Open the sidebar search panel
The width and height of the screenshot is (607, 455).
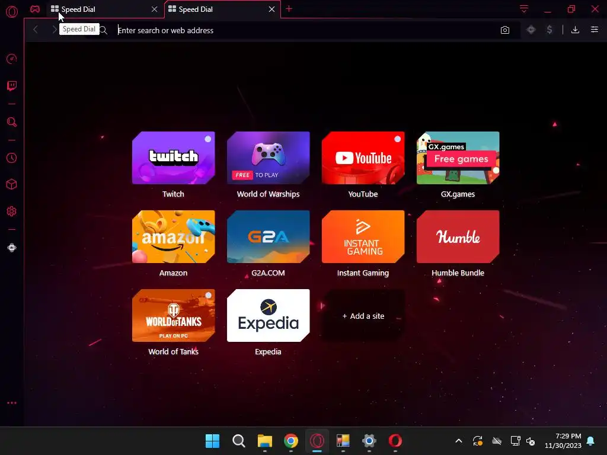coord(12,122)
